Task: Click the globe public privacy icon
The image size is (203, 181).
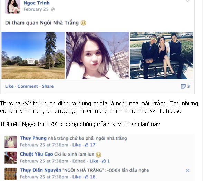Action: (x=53, y=9)
